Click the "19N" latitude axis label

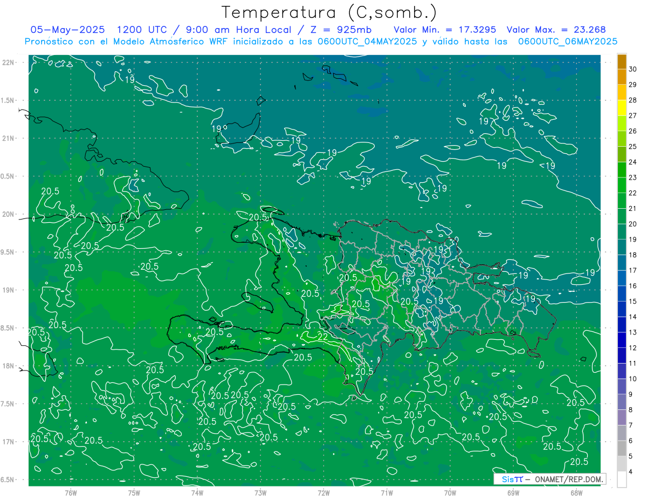coord(8,290)
